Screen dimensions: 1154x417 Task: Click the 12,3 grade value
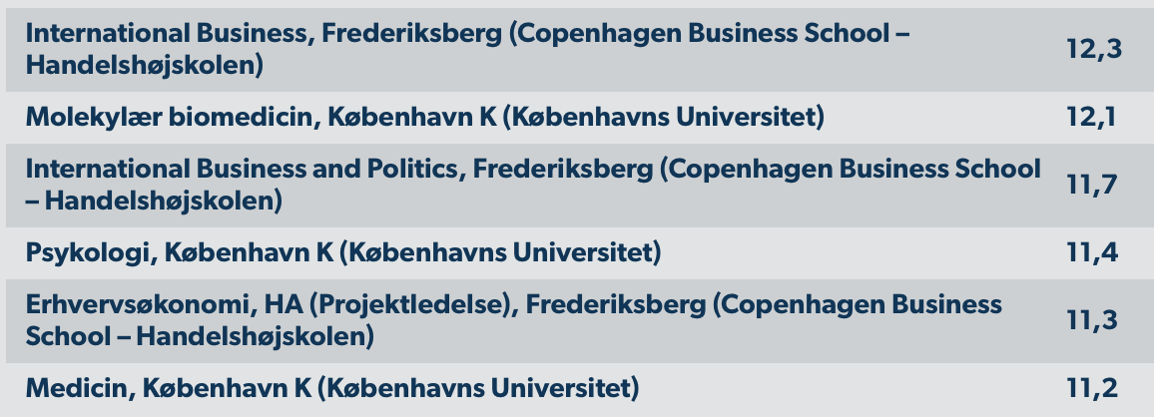(x=1094, y=48)
